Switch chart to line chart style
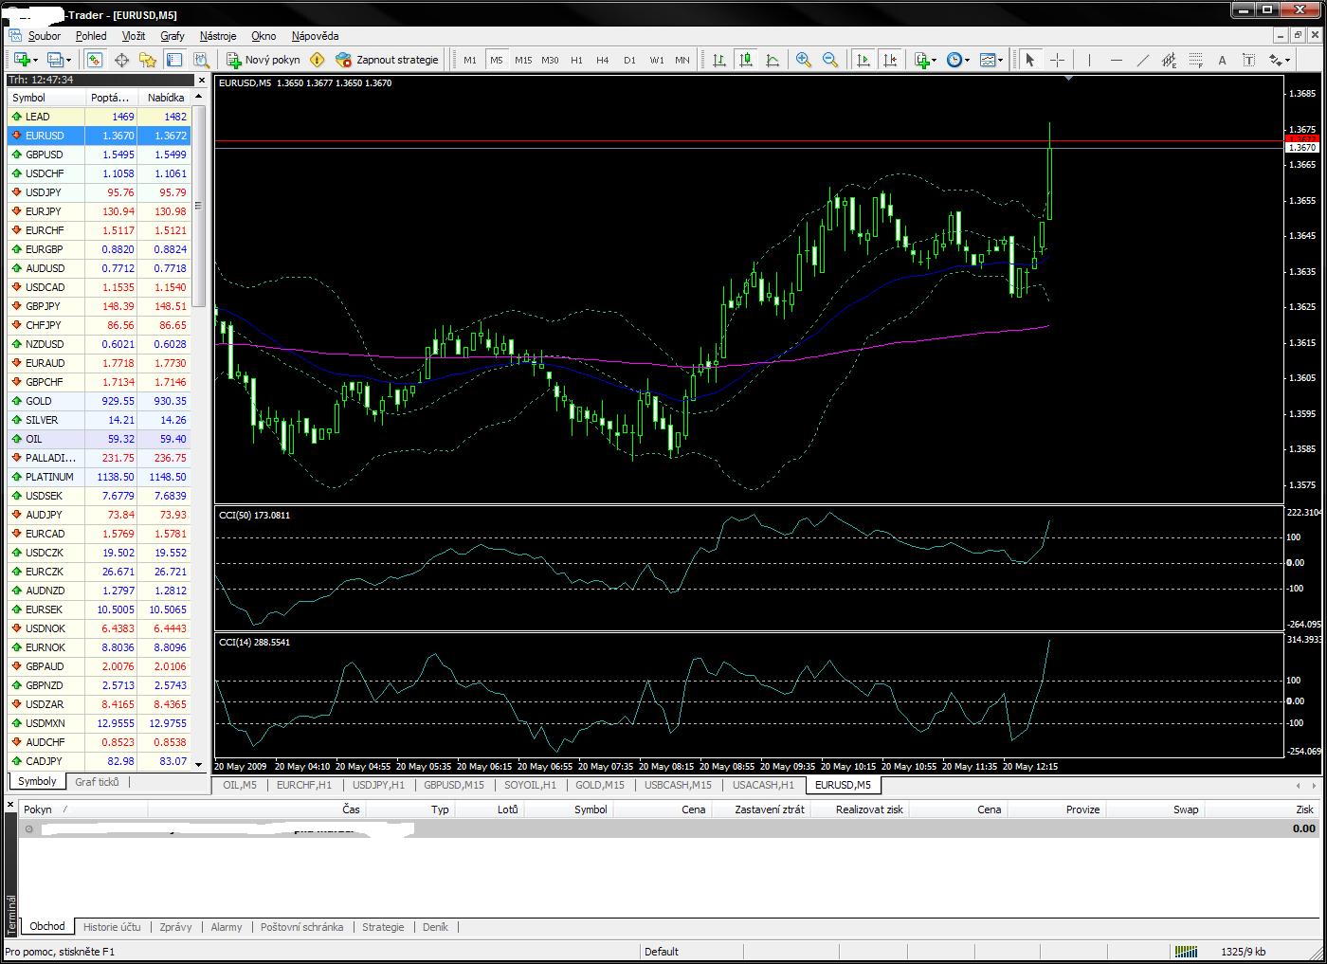 click(773, 60)
